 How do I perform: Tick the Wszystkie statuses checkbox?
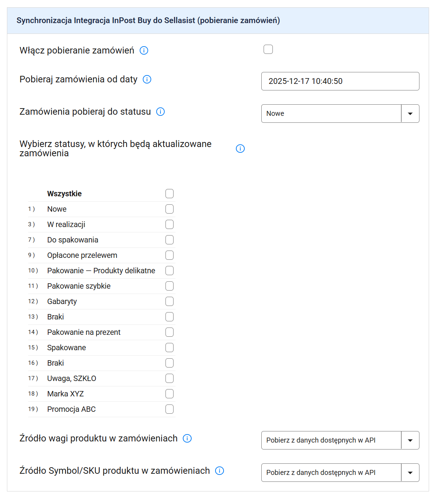click(169, 194)
